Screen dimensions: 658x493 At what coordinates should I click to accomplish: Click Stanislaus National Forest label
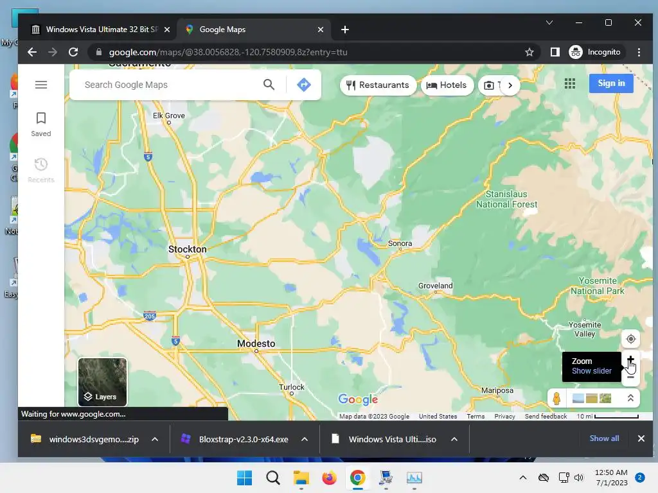coord(506,199)
